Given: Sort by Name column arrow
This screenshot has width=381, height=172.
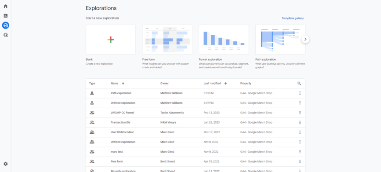Looking at the screenshot, I should pos(123,83).
